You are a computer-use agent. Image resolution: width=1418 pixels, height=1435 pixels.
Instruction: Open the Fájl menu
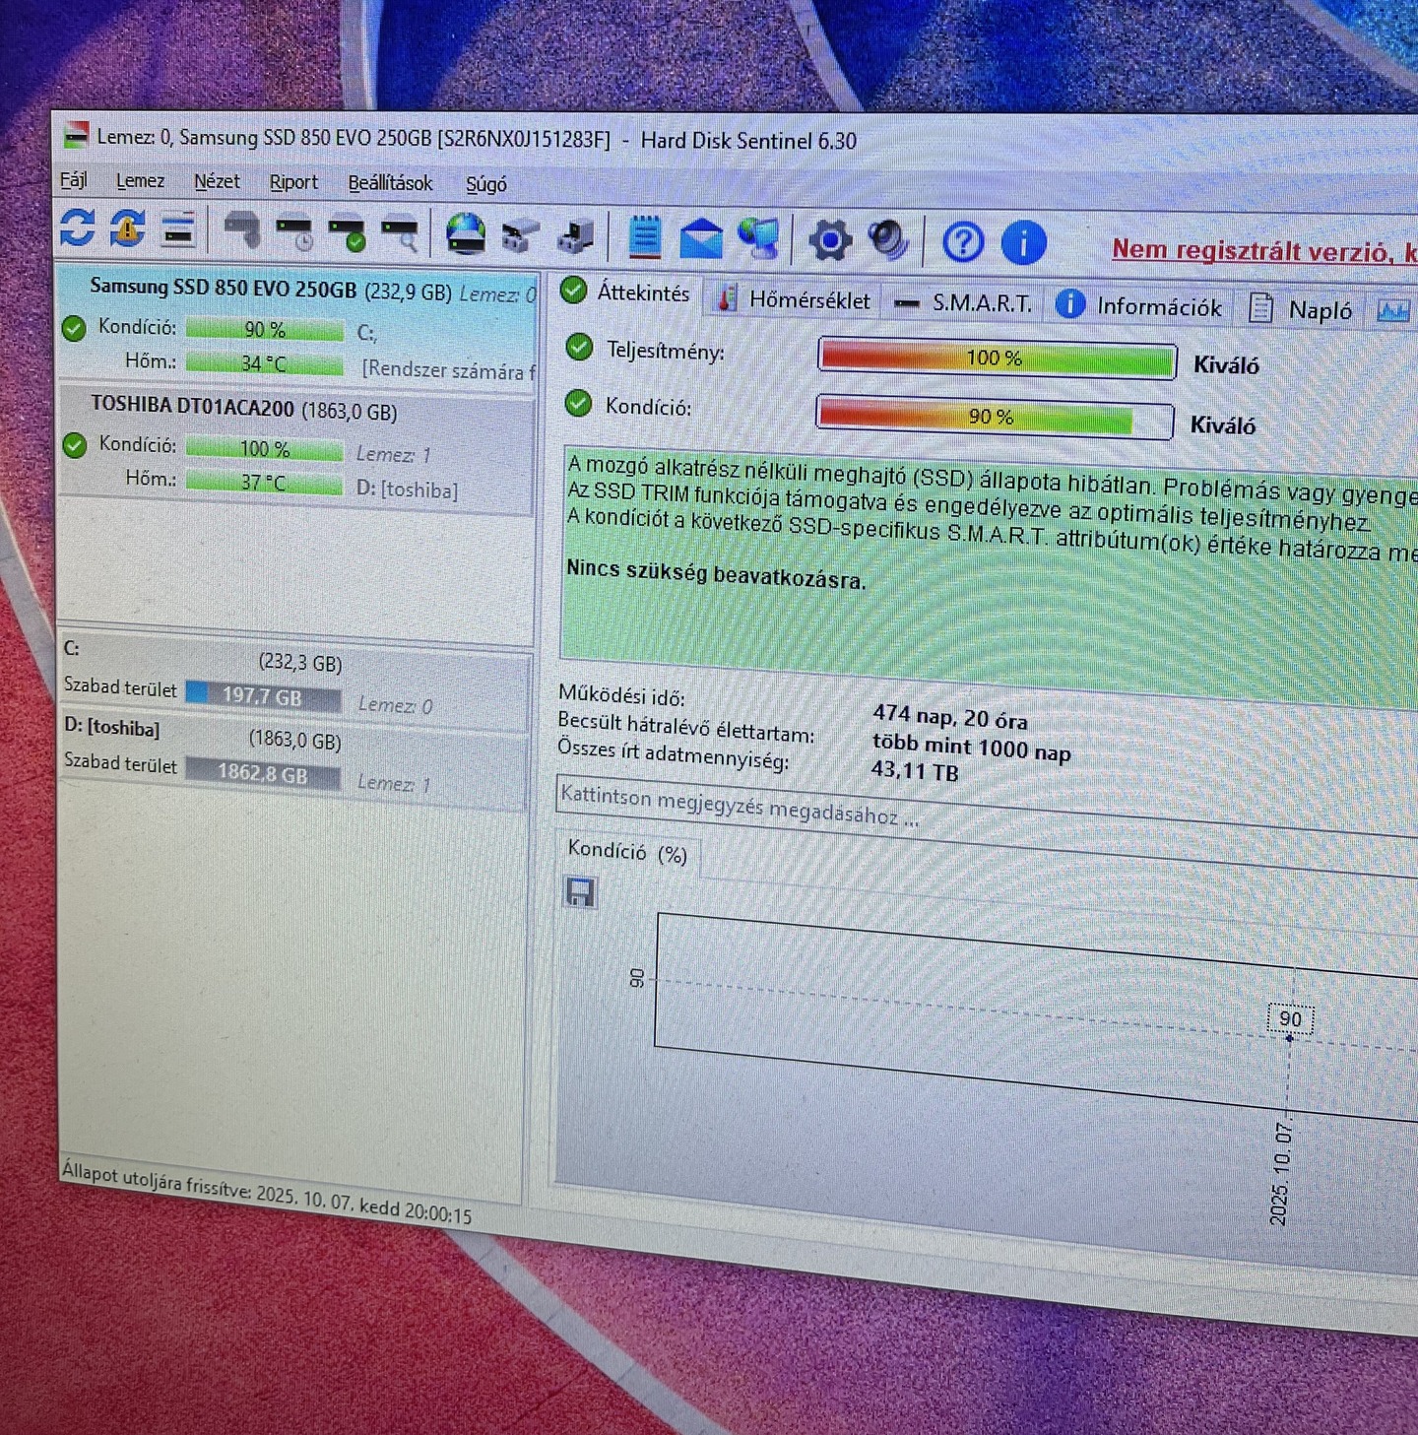point(74,180)
